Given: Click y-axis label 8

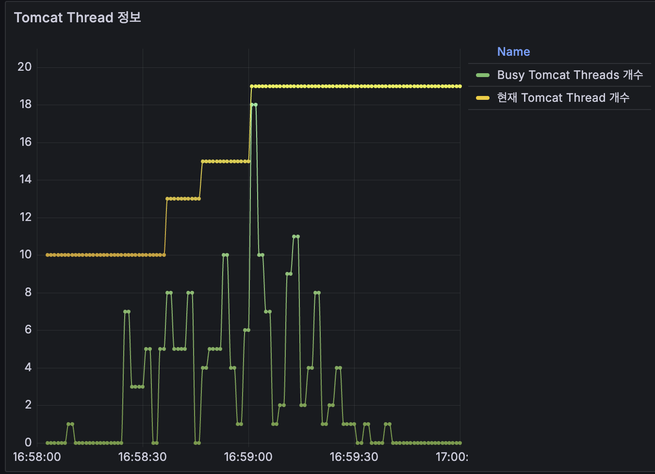Looking at the screenshot, I should coord(28,292).
